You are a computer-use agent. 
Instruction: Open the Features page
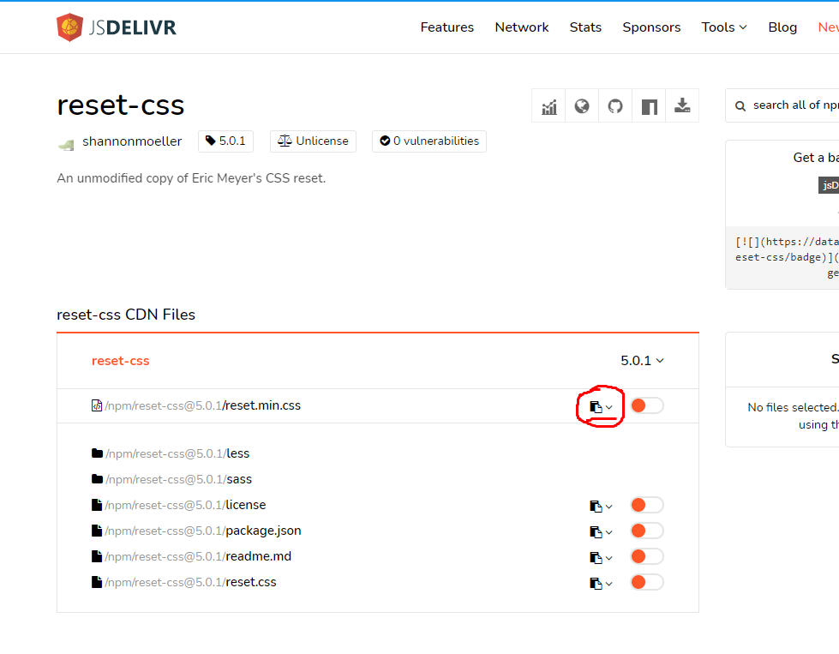(x=446, y=27)
